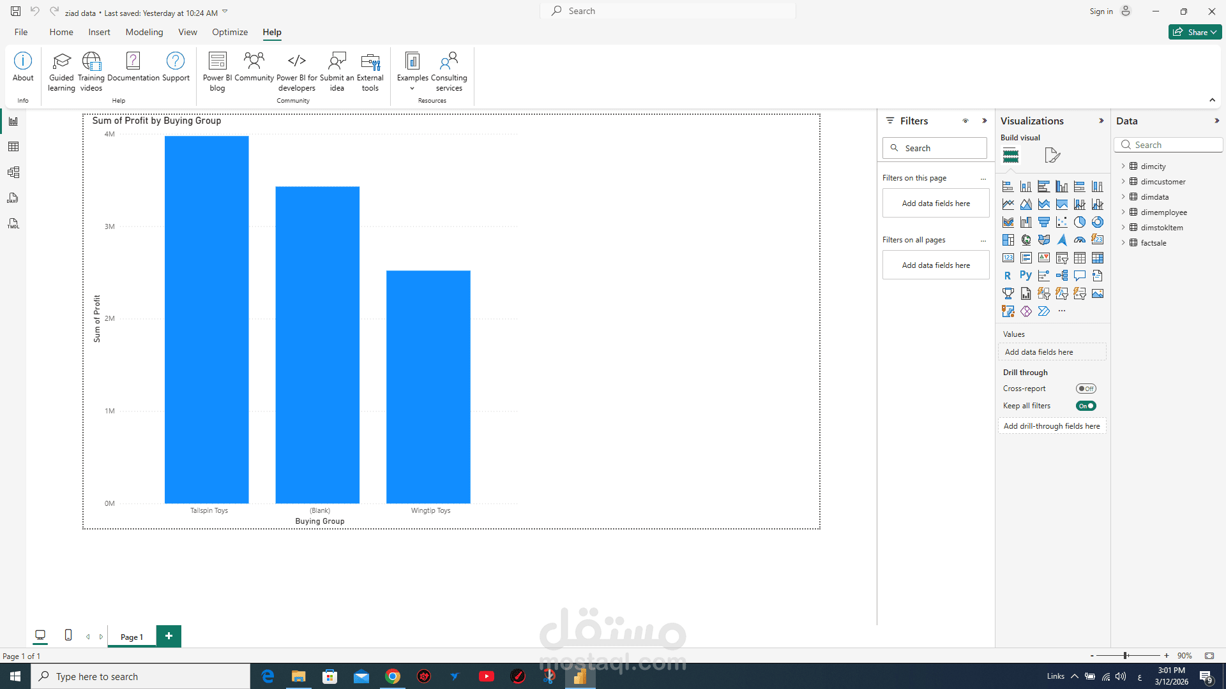
Task: Open Guided learning
Action: coord(61,71)
